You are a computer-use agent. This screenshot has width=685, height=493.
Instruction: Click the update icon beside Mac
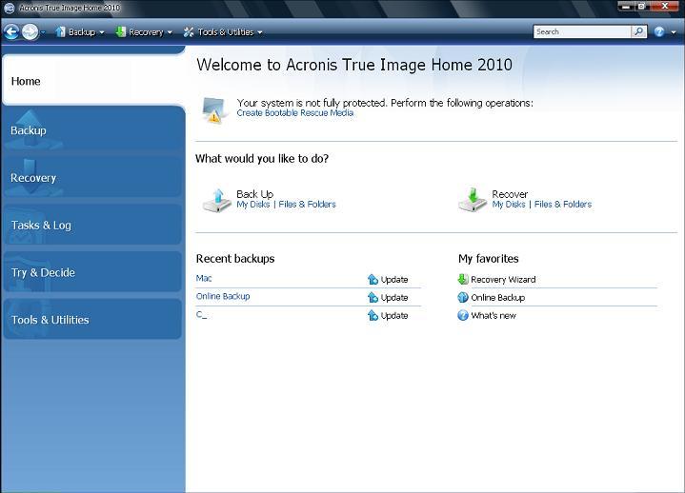pos(373,279)
